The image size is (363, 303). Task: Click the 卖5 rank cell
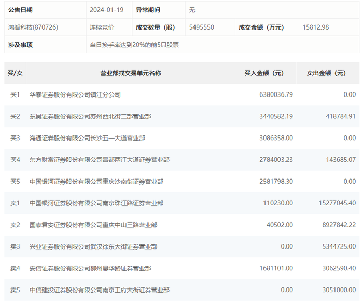(x=15, y=290)
